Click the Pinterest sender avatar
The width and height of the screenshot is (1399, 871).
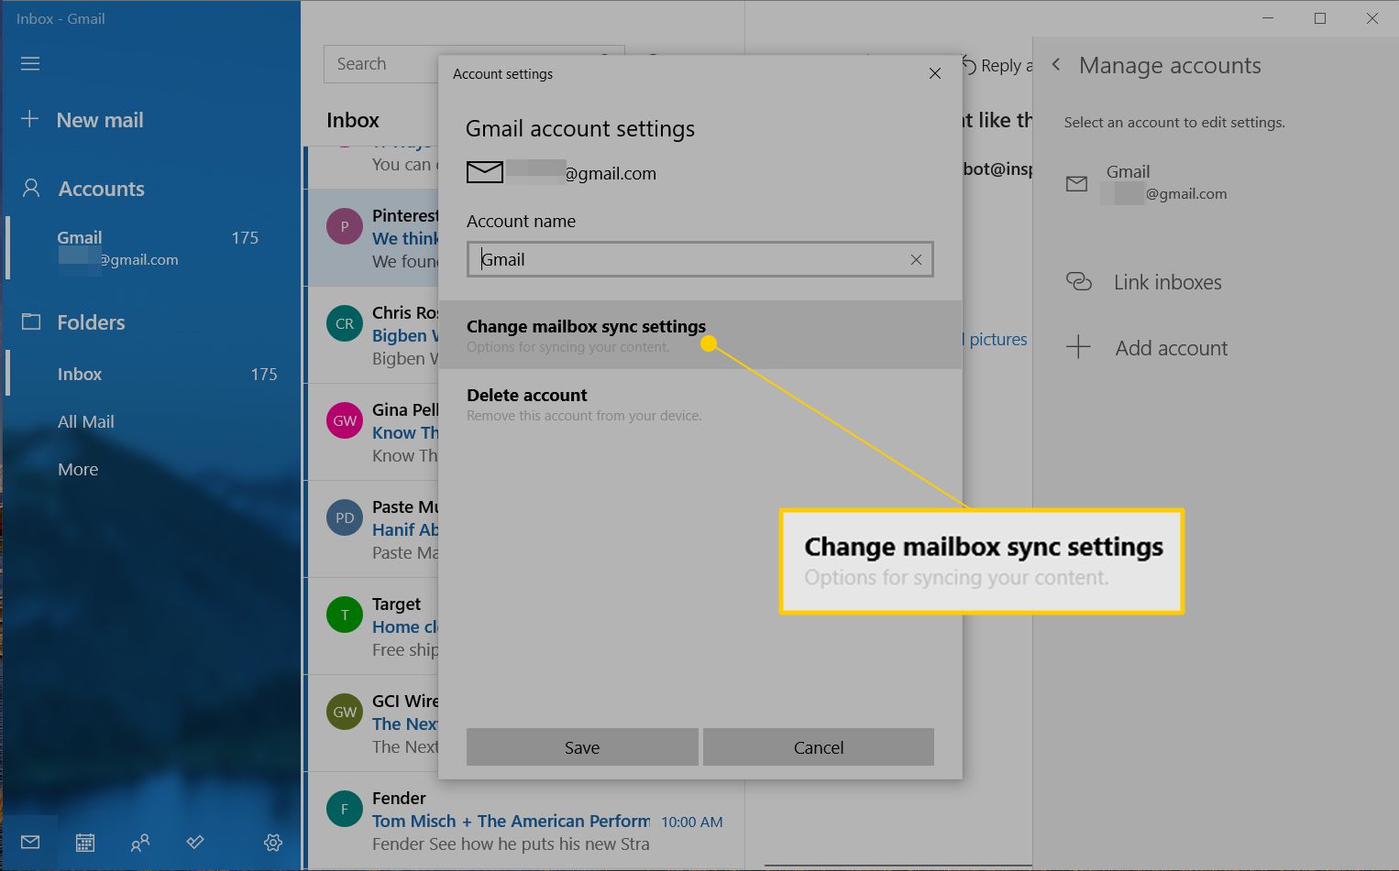point(345,226)
